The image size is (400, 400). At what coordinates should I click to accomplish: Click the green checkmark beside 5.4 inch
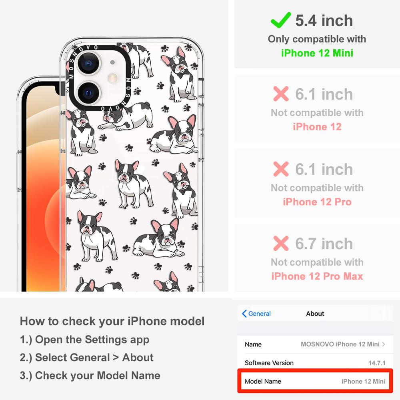[x=281, y=20]
